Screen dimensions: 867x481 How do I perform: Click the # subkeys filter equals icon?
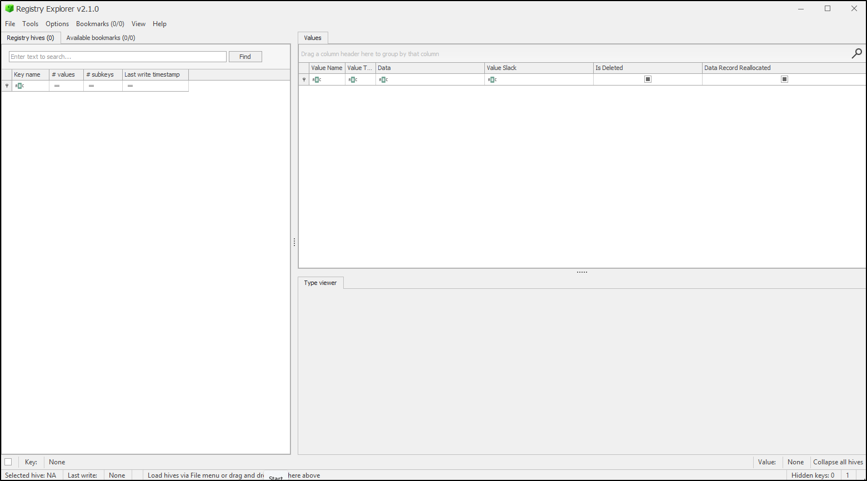click(91, 86)
